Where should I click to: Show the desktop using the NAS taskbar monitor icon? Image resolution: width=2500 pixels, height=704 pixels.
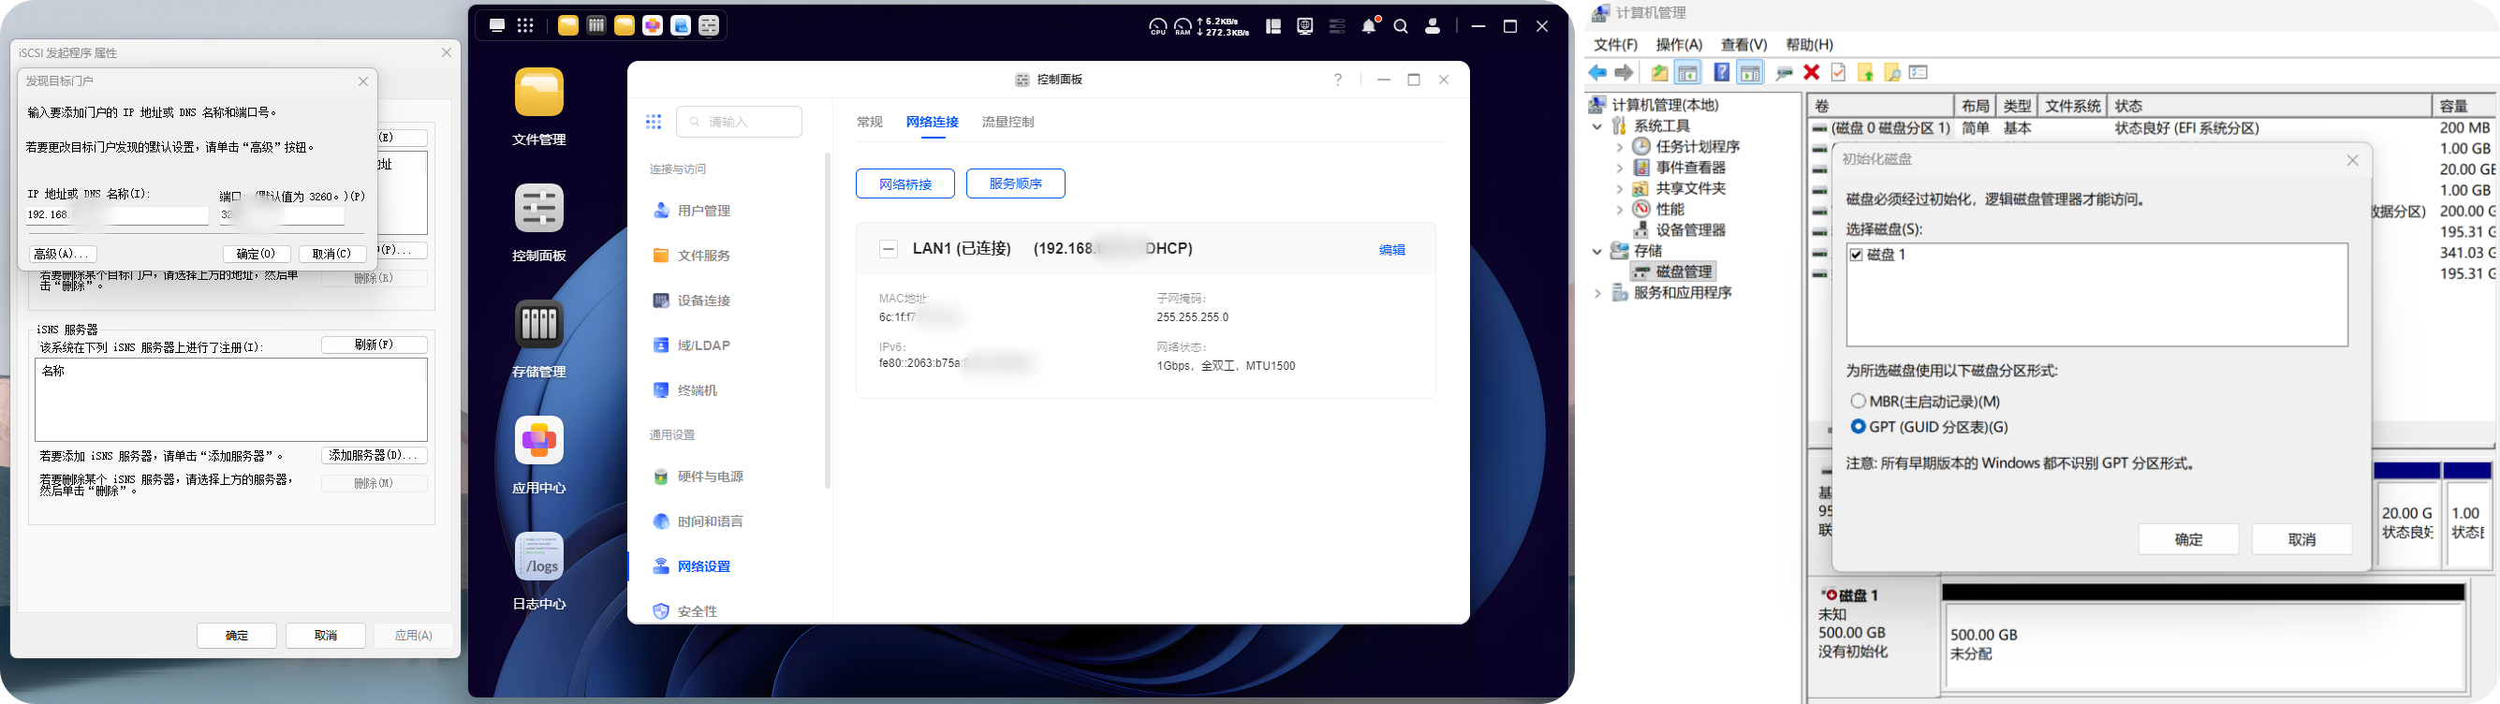pos(497,26)
